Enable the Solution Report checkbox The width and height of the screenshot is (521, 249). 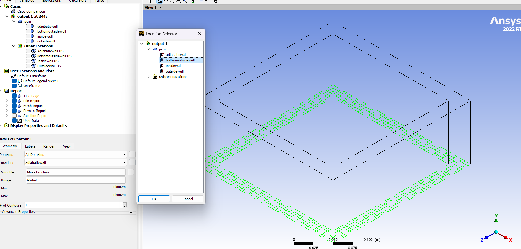[x=14, y=116]
